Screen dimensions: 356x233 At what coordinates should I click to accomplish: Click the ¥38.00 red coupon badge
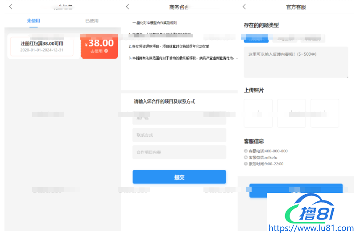click(x=99, y=46)
